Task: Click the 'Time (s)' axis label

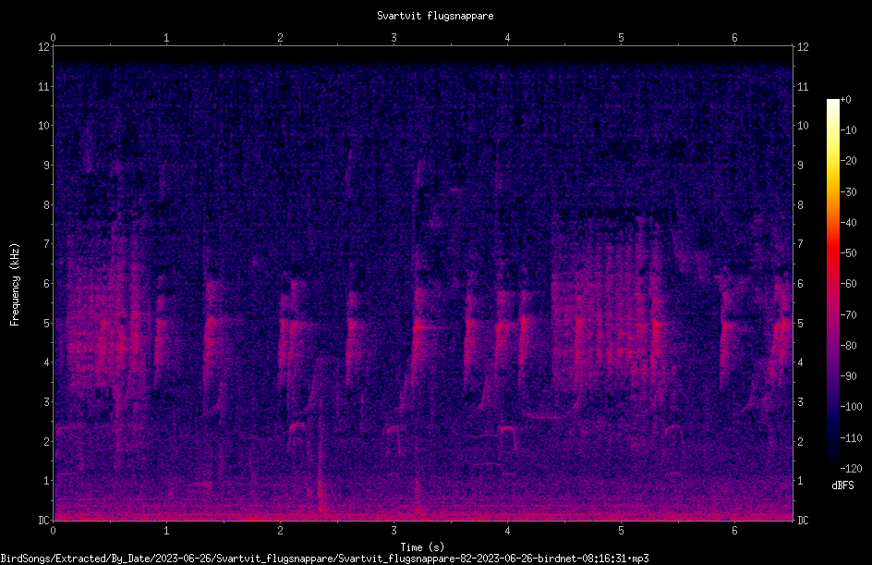Action: click(422, 547)
